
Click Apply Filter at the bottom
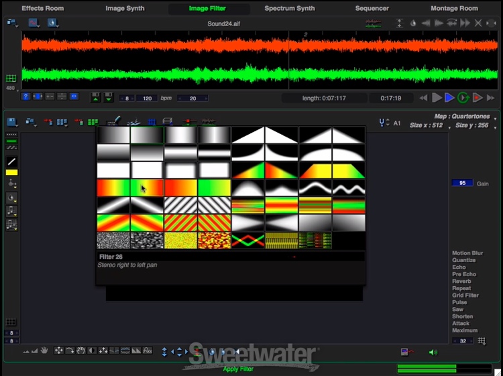pyautogui.click(x=238, y=369)
